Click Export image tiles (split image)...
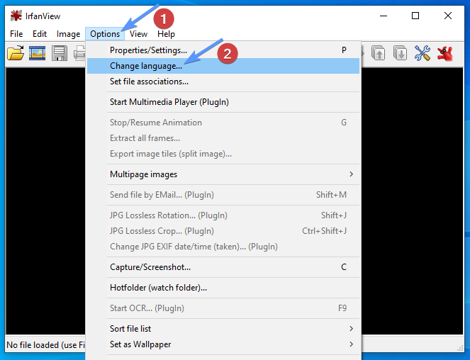 point(223,154)
